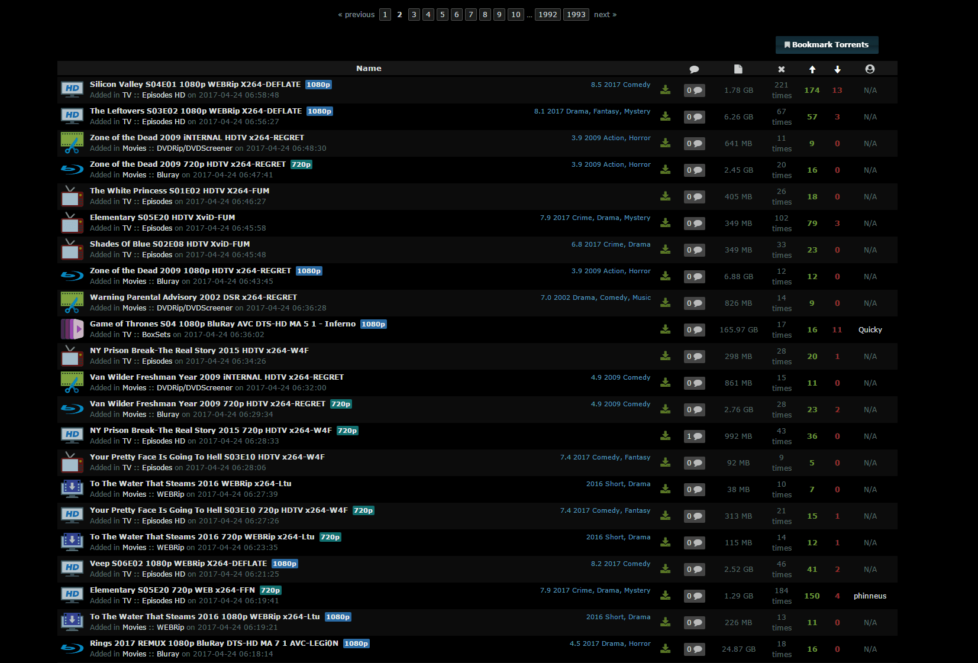Go to page 5
This screenshot has width=978, height=663.
pyautogui.click(x=443, y=15)
